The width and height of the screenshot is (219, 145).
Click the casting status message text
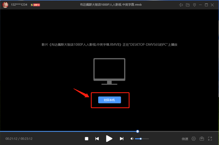click(x=109, y=45)
